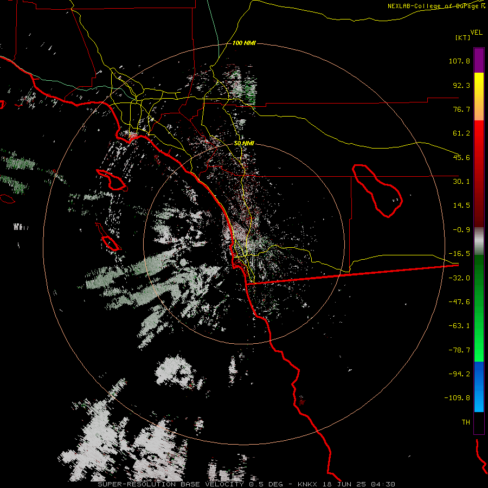Pick the red segment of the color bar

tap(479, 174)
